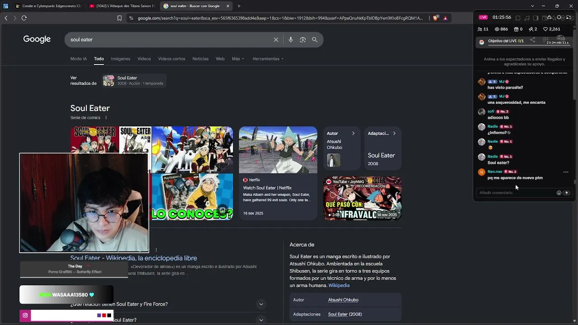Click the comment 'una asquerosidad, me encanta'
This screenshot has height=325, width=578.
click(x=517, y=102)
